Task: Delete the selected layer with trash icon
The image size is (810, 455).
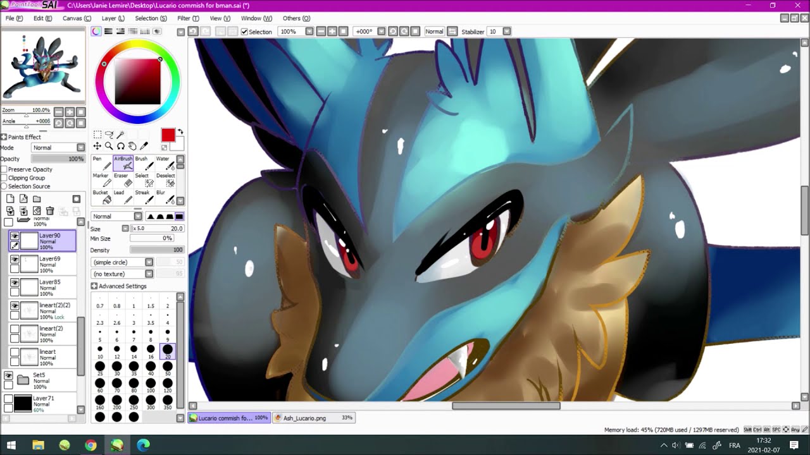Action: point(50,211)
